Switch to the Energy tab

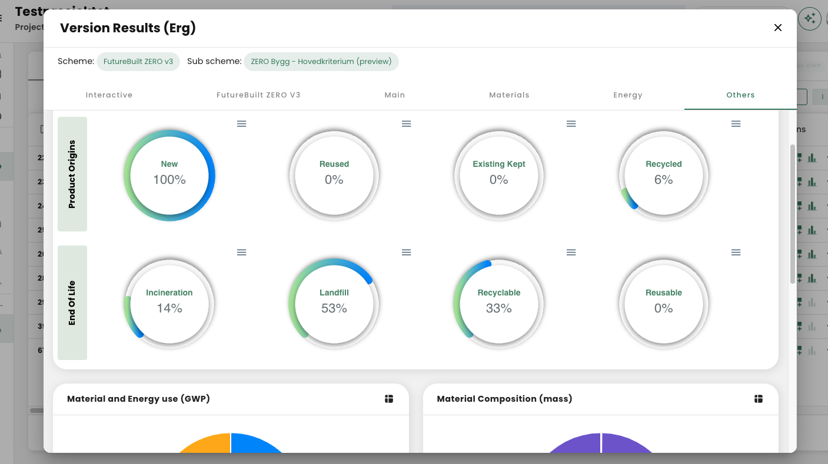[628, 95]
